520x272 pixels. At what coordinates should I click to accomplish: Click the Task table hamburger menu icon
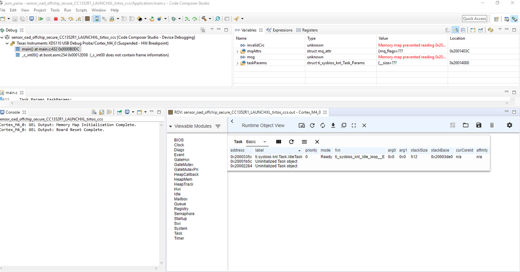(304, 142)
